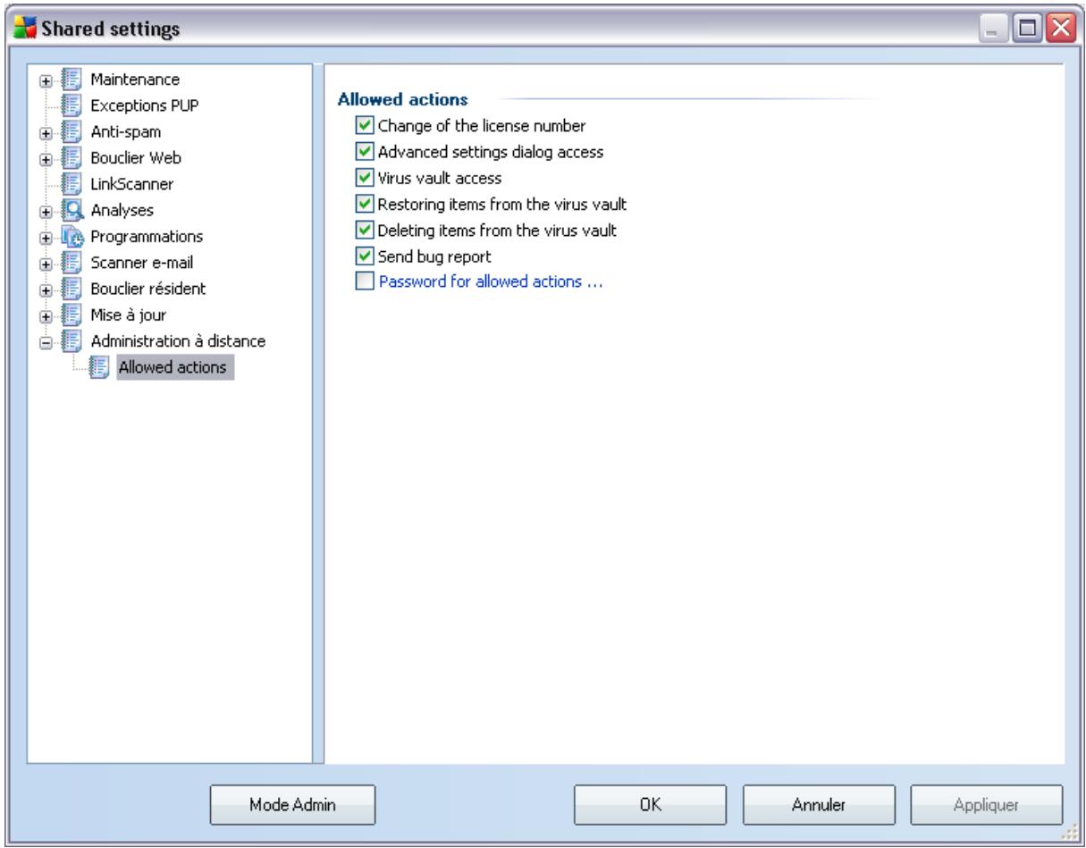Select Bouclier Web in the tree
This screenshot has width=1086, height=848.
coord(135,158)
